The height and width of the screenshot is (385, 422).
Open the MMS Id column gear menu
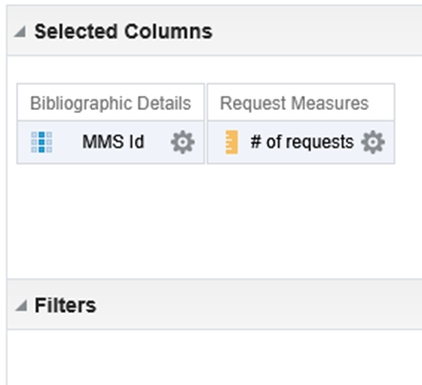[182, 142]
